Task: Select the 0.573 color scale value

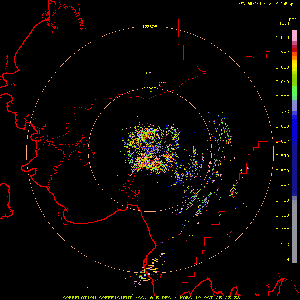Action: pos(282,156)
